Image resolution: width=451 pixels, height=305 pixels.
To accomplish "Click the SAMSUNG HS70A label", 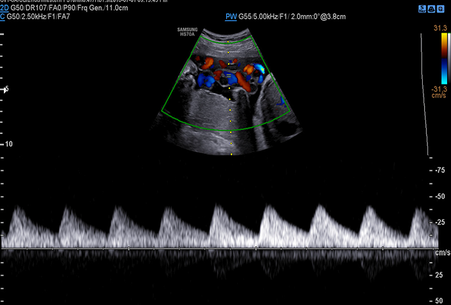I will [x=187, y=32].
